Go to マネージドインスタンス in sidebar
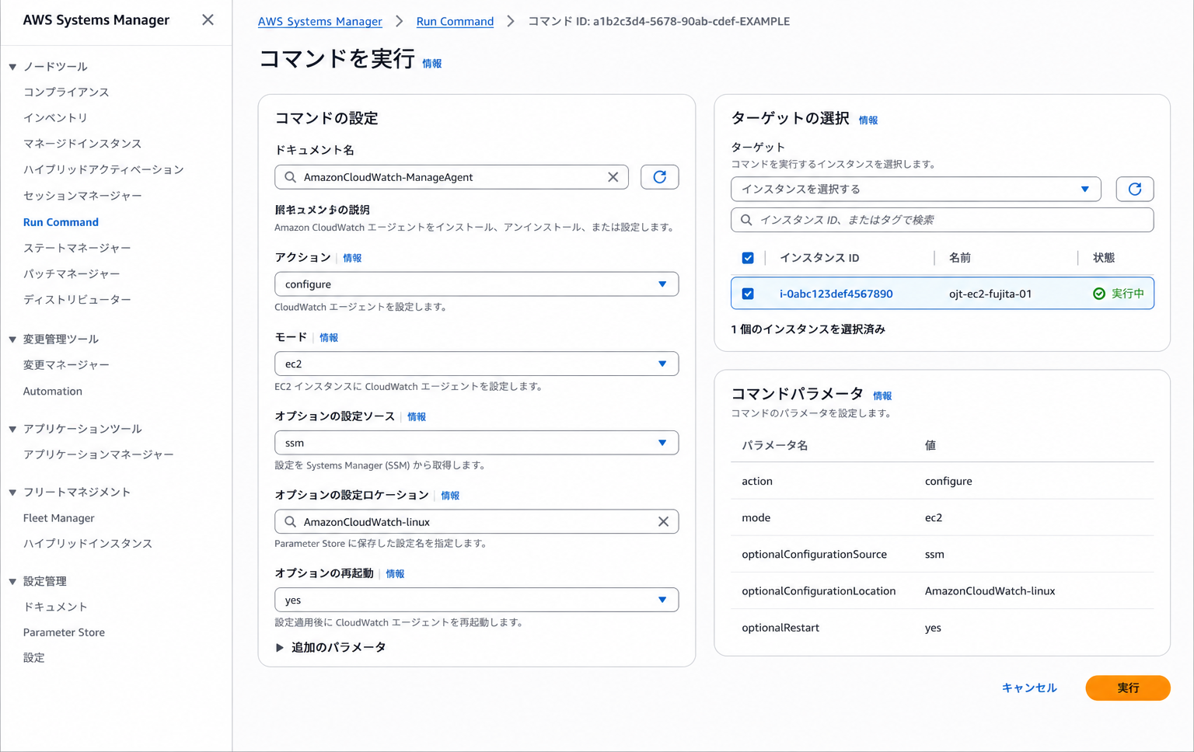 [82, 144]
